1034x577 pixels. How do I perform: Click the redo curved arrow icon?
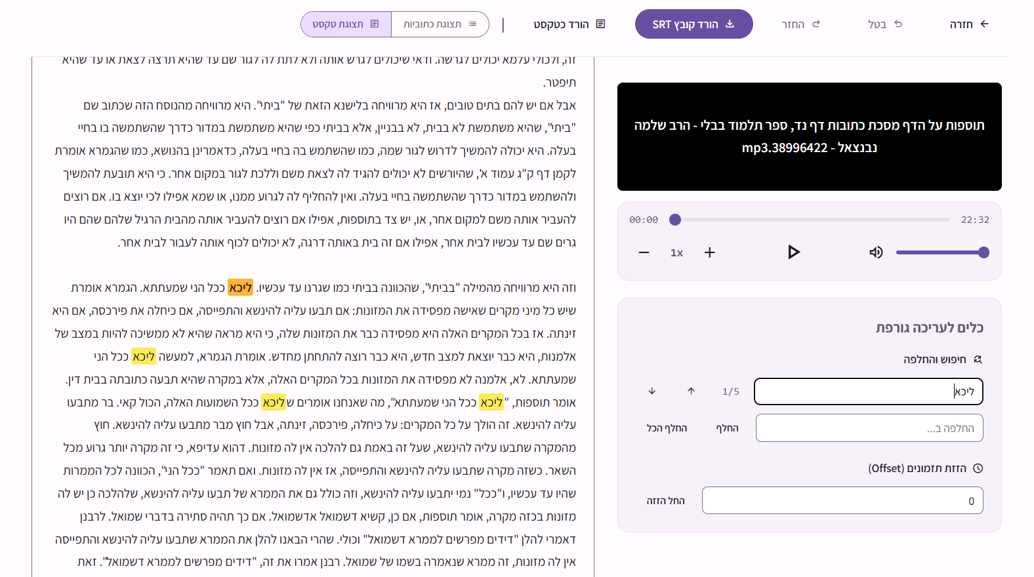click(816, 24)
